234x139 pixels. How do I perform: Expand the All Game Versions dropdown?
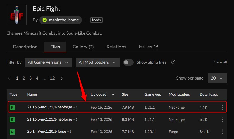(48, 62)
